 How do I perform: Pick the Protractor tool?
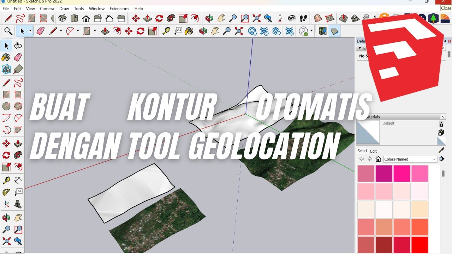(x=6, y=192)
